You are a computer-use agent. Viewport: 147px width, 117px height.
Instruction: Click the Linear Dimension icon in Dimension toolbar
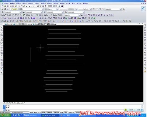tap(2, 15)
